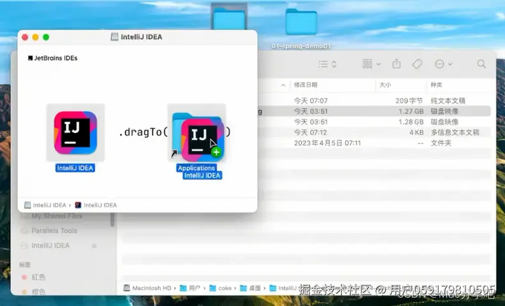
Task: Open the IntelliJ IDEA volume in the Finder sidebar
Action: pyautogui.click(x=45, y=245)
